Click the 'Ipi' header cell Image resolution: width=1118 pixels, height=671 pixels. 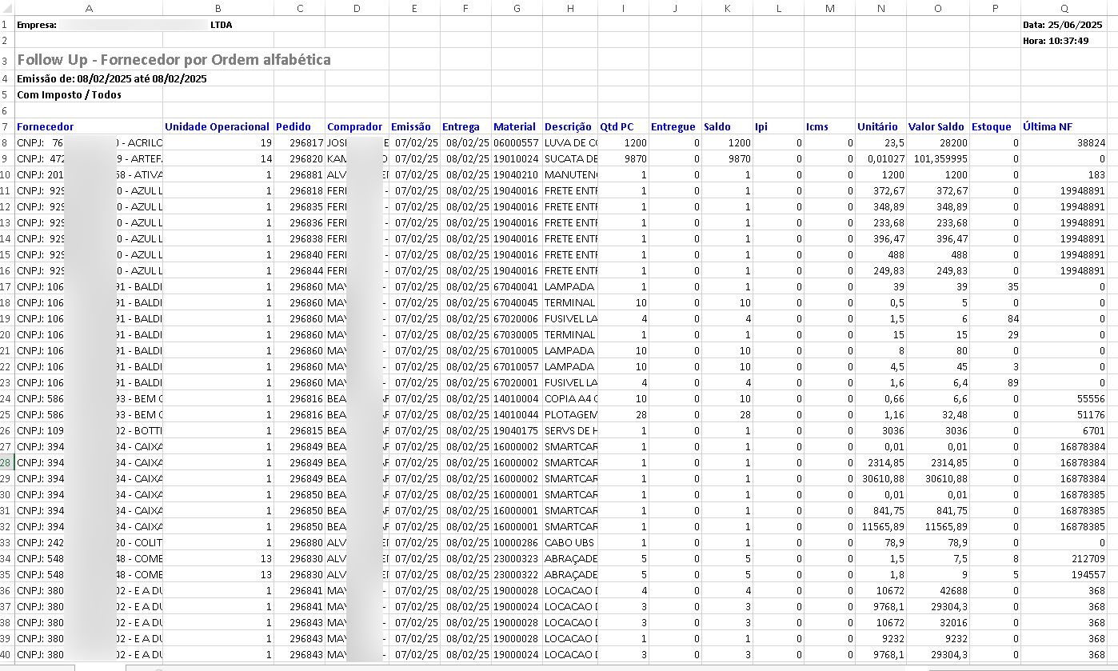coord(778,126)
